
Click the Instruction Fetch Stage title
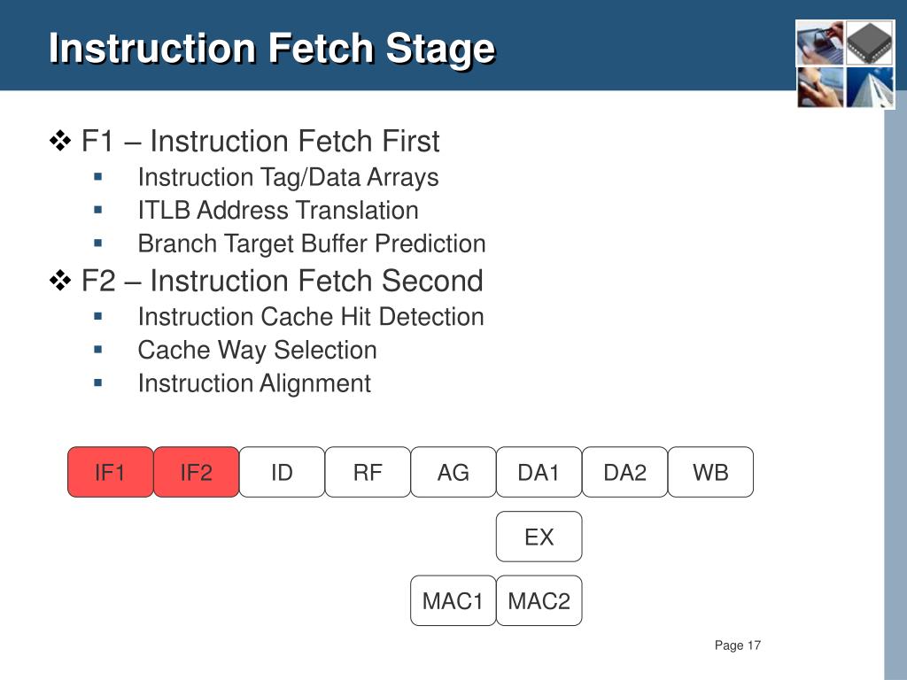point(272,48)
